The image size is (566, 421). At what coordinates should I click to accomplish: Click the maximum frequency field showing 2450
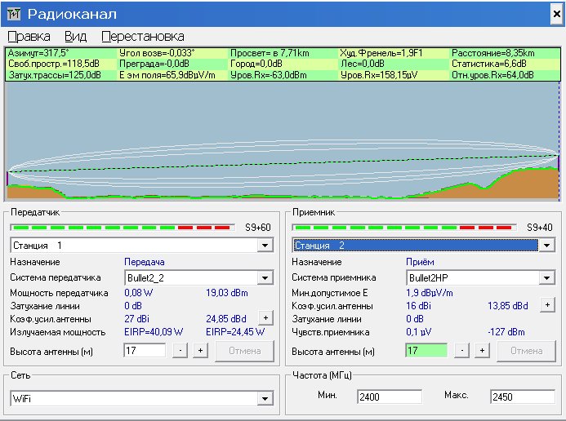(521, 397)
